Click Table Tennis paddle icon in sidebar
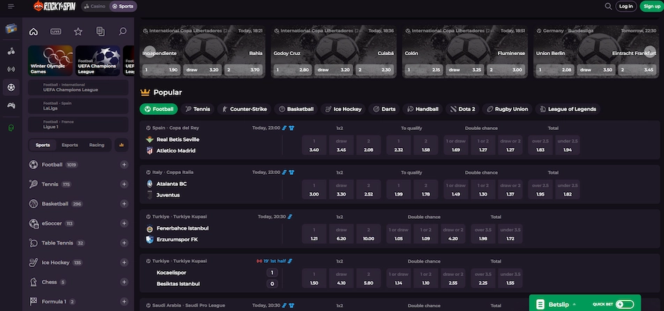This screenshot has height=311, width=664. click(x=34, y=243)
